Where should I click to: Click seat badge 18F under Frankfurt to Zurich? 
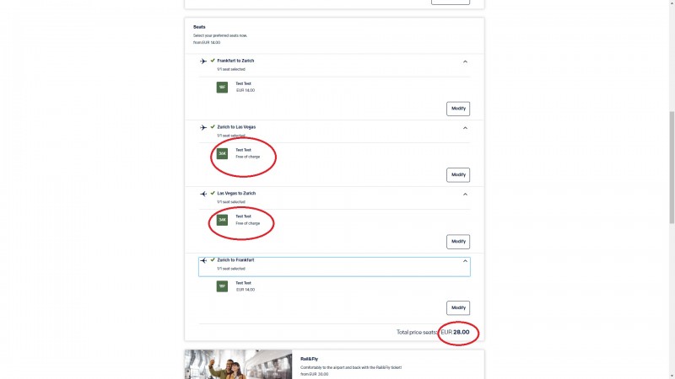coord(222,88)
